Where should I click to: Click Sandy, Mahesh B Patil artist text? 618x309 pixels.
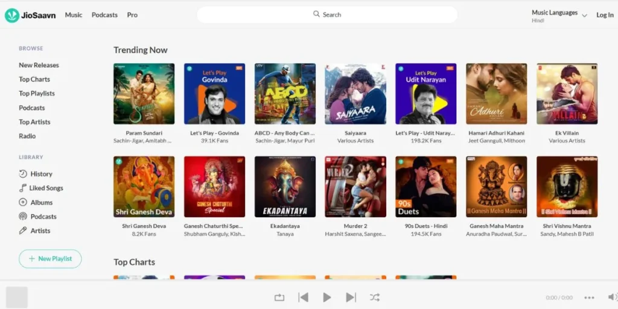(x=567, y=234)
